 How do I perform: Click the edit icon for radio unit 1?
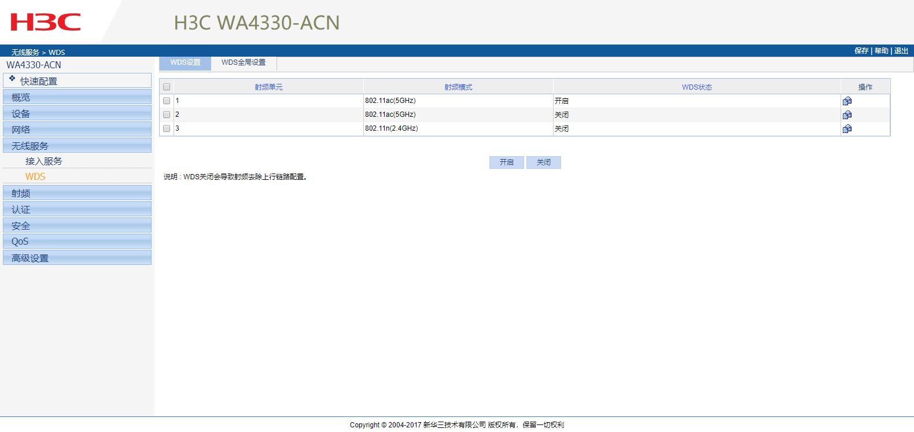(847, 101)
